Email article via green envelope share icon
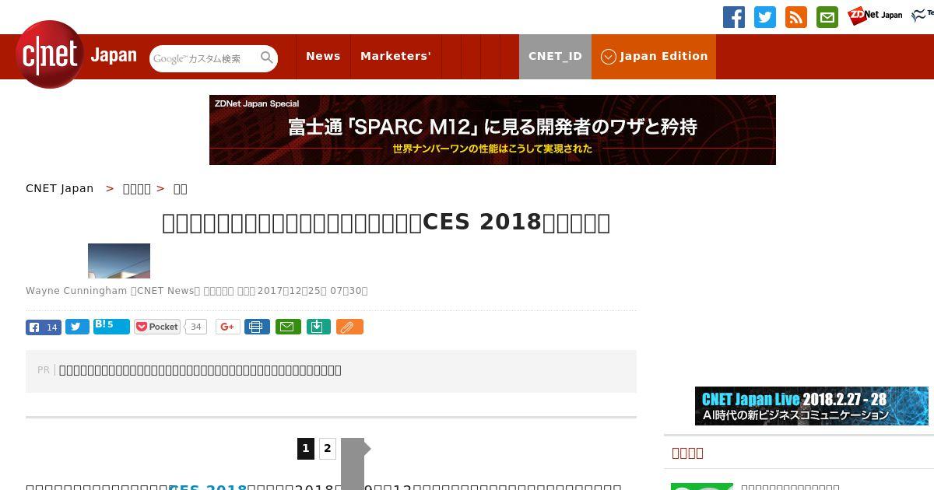The height and width of the screenshot is (490, 934). pyautogui.click(x=287, y=327)
